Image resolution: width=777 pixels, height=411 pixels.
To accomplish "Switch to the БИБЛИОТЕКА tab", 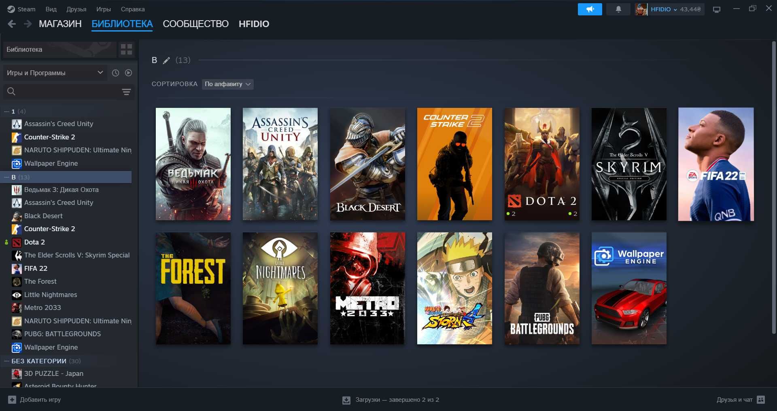I will click(x=122, y=24).
